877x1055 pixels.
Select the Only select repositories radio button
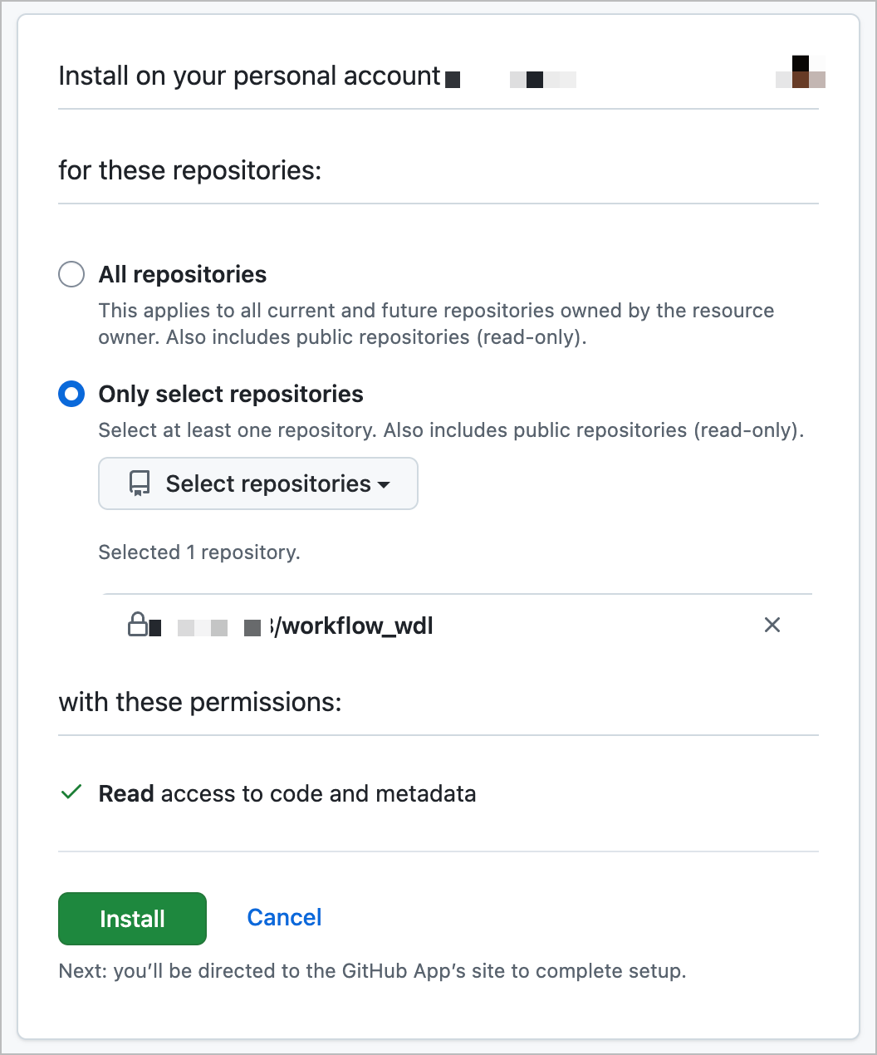(x=71, y=394)
